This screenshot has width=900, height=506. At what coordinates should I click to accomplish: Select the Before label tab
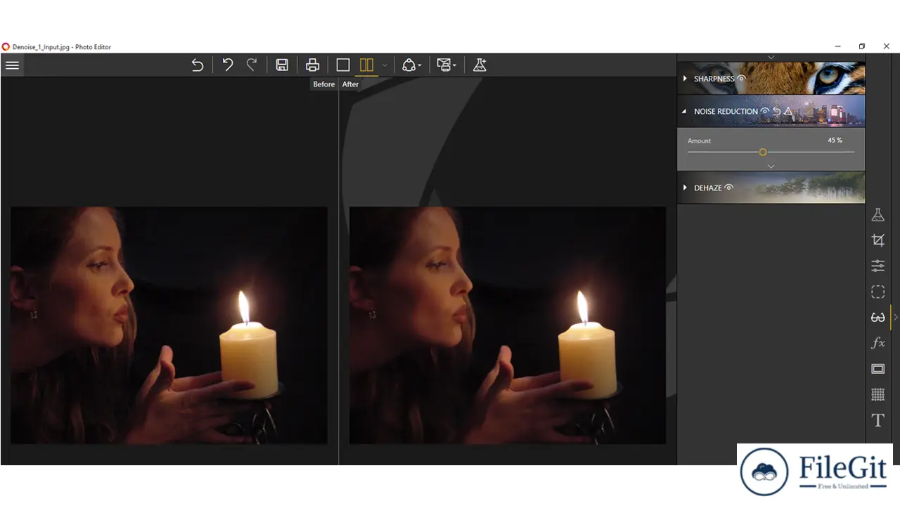(324, 84)
